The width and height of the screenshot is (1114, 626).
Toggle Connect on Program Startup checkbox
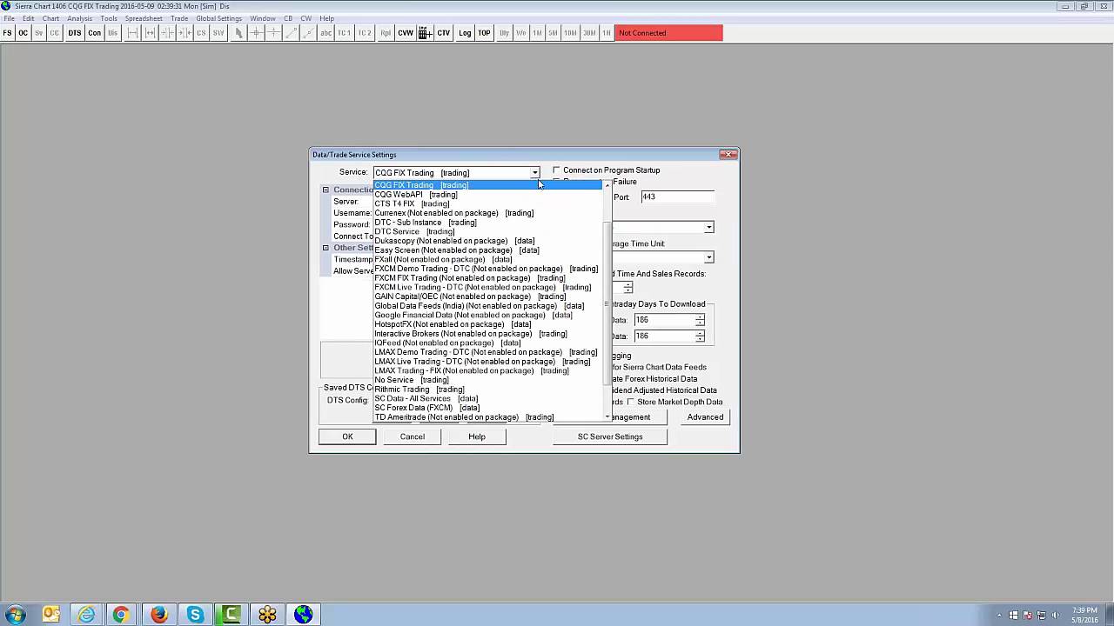click(557, 170)
